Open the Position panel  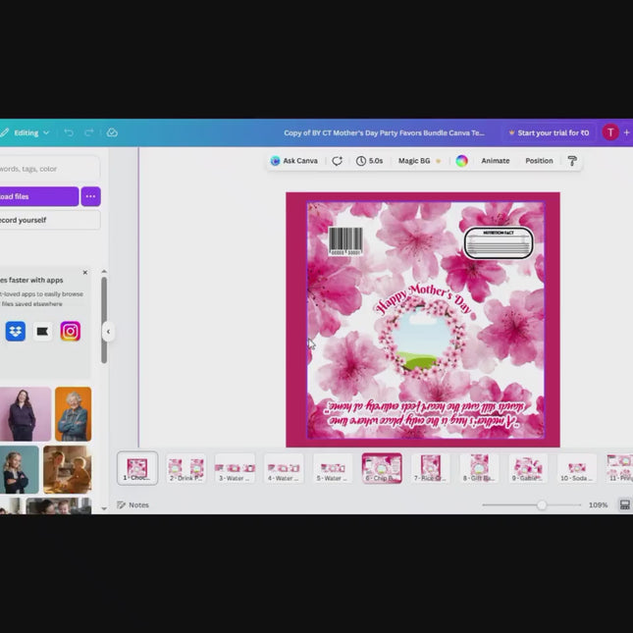pos(539,161)
